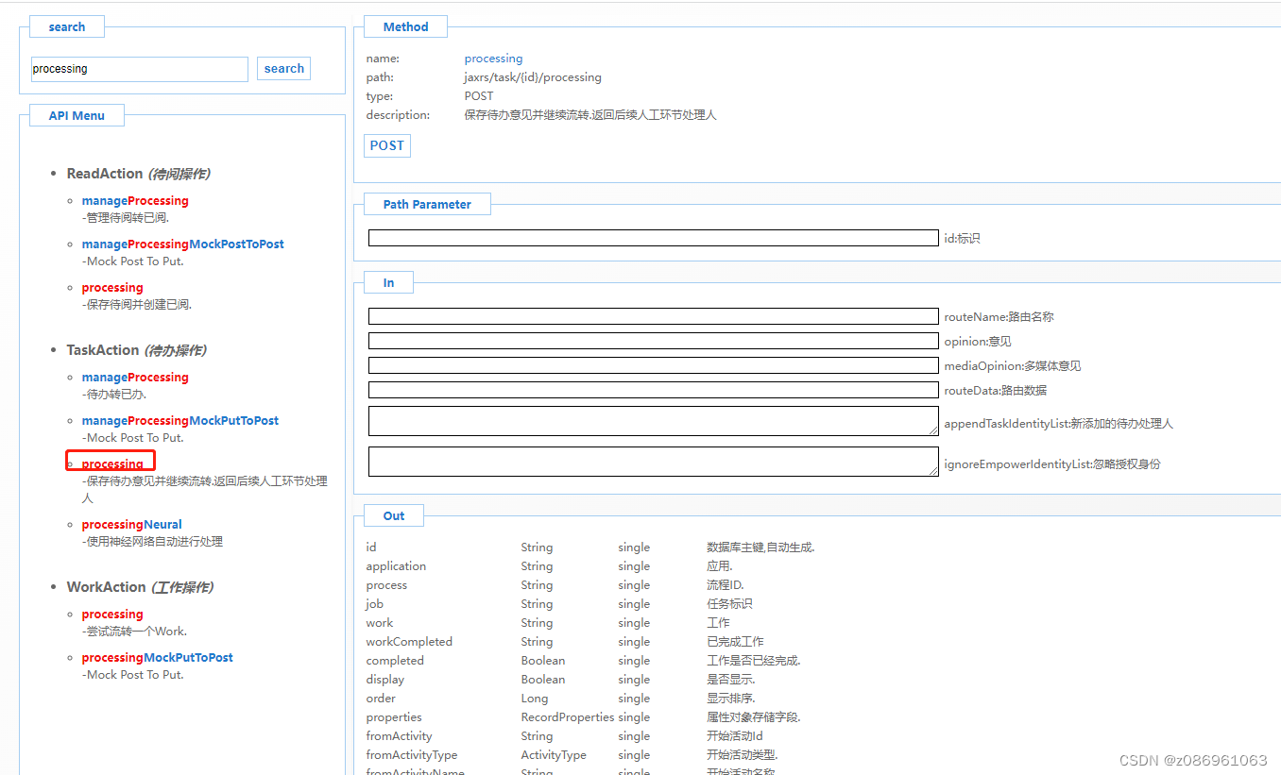Click the API Menu panel header
Image resolution: width=1281 pixels, height=775 pixels.
click(x=77, y=114)
